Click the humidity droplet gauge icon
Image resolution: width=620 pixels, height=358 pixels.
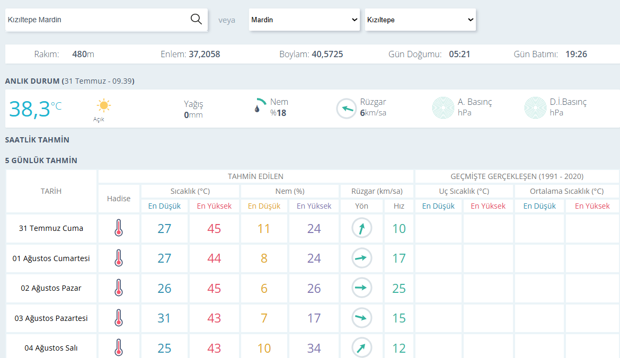259,106
